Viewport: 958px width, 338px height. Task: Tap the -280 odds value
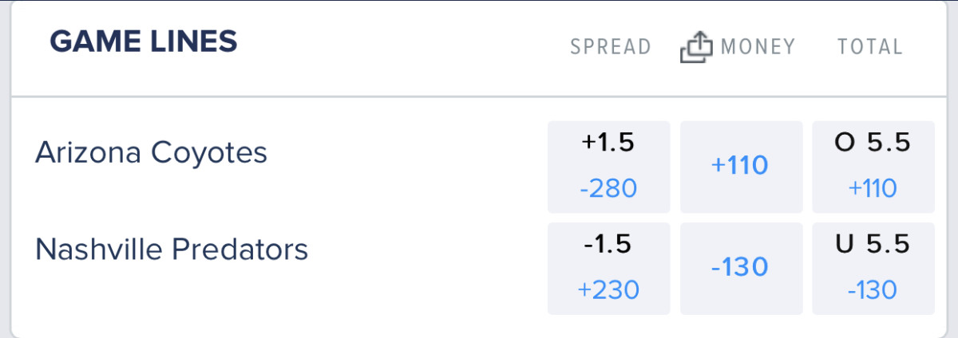tap(608, 189)
